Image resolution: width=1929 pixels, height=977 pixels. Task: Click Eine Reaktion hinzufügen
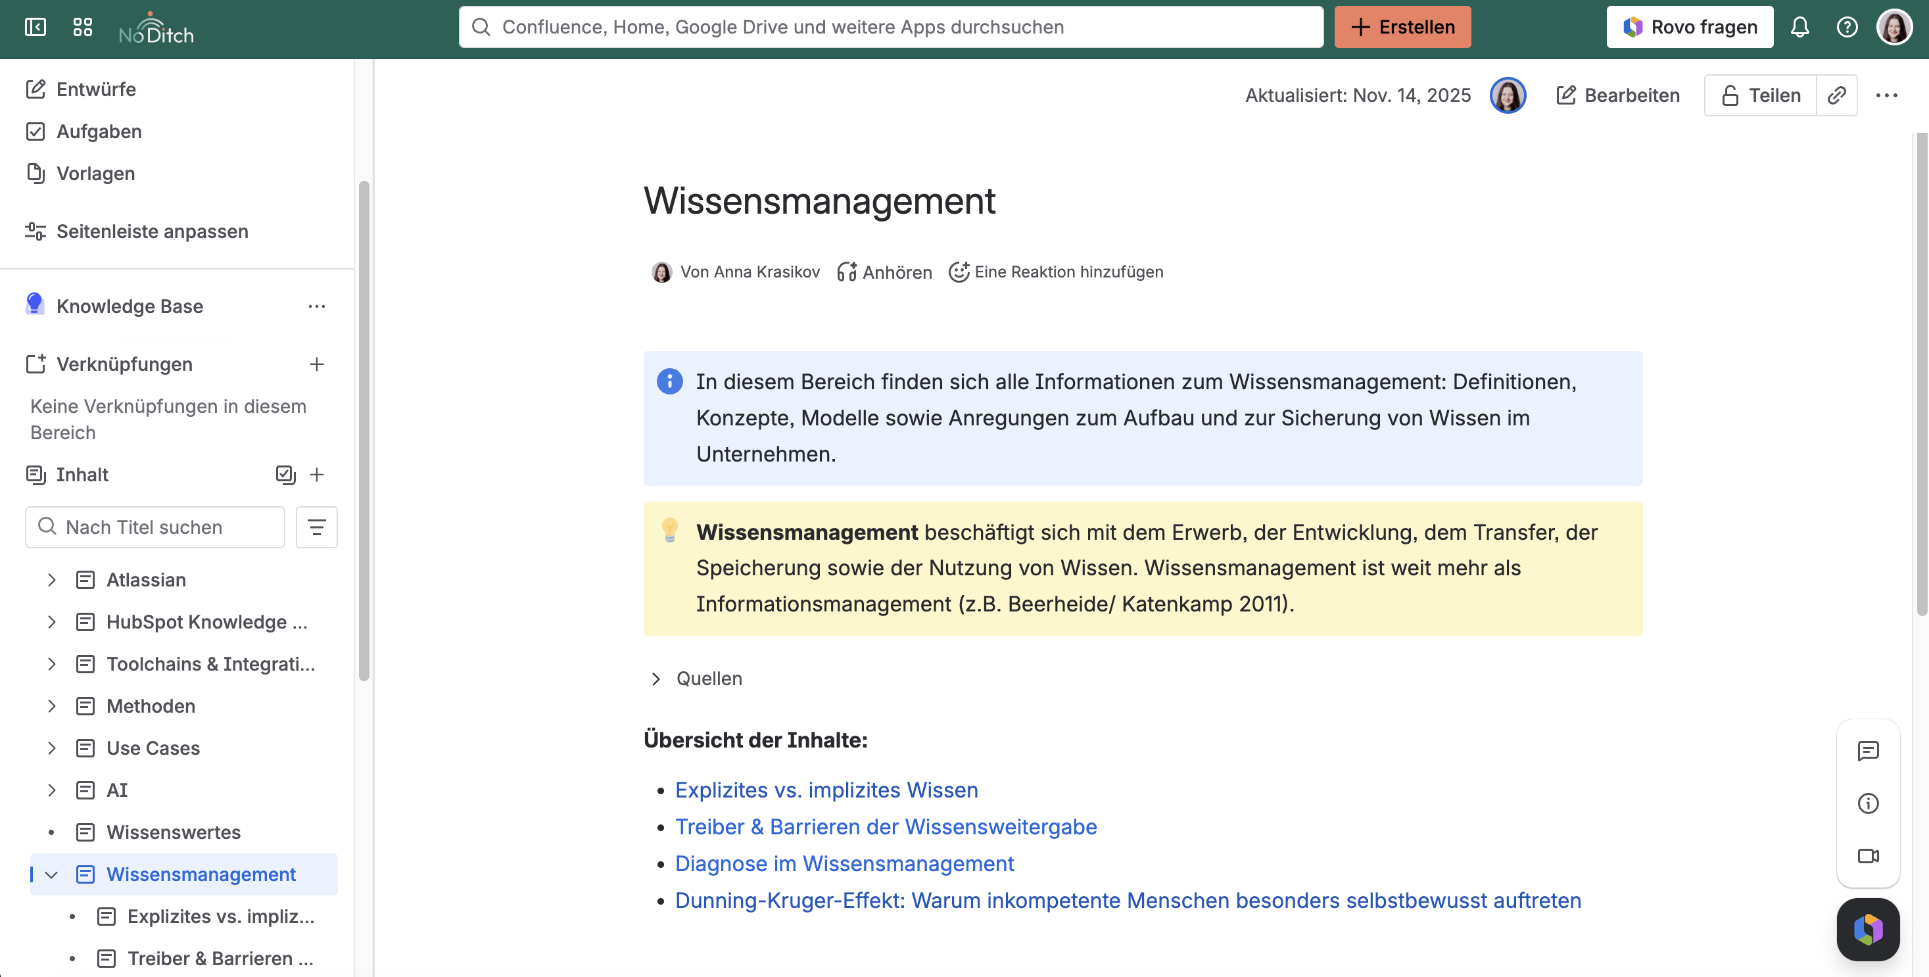tap(1056, 272)
